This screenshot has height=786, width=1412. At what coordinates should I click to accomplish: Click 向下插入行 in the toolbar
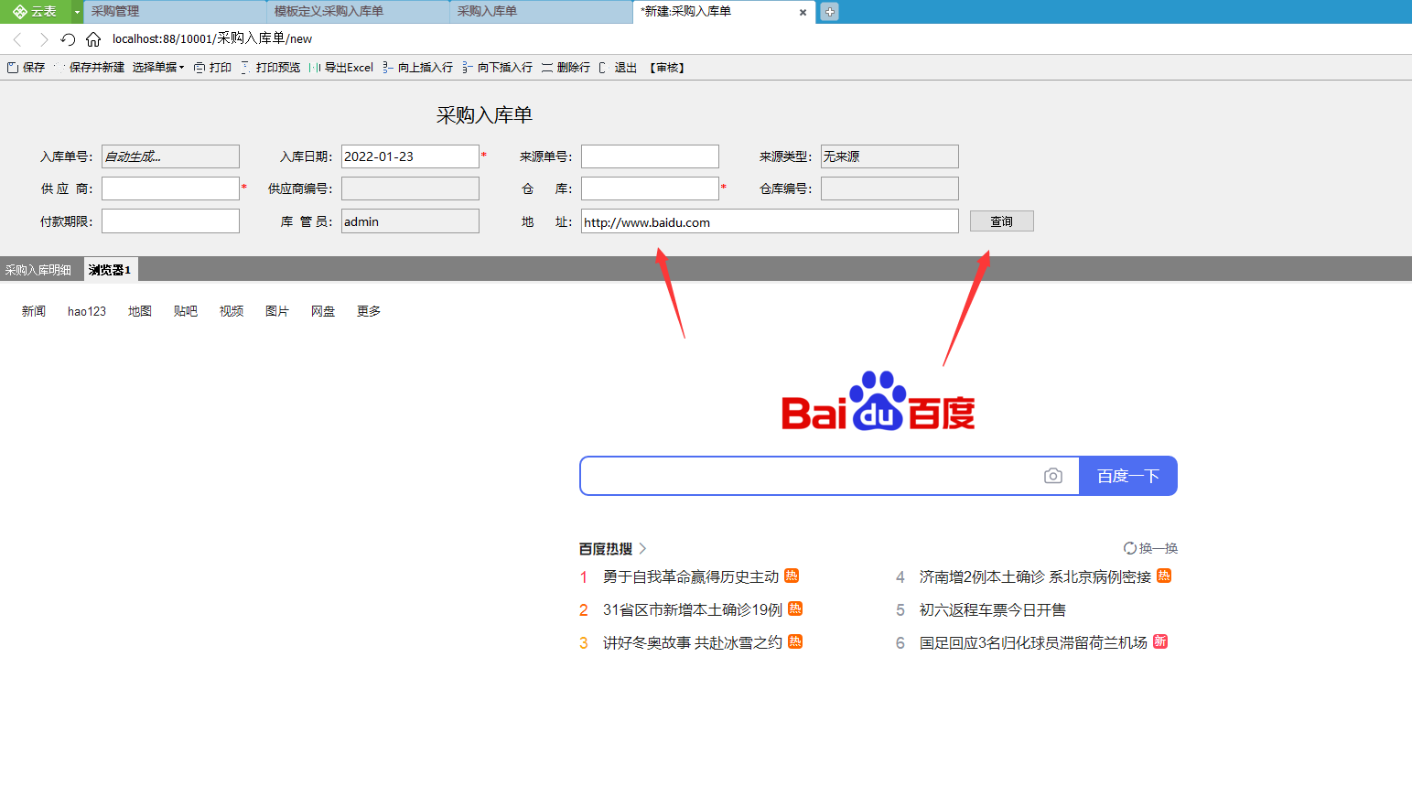497,68
